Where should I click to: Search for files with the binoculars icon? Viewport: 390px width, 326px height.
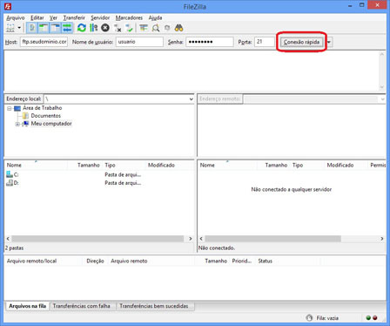[x=178, y=28]
